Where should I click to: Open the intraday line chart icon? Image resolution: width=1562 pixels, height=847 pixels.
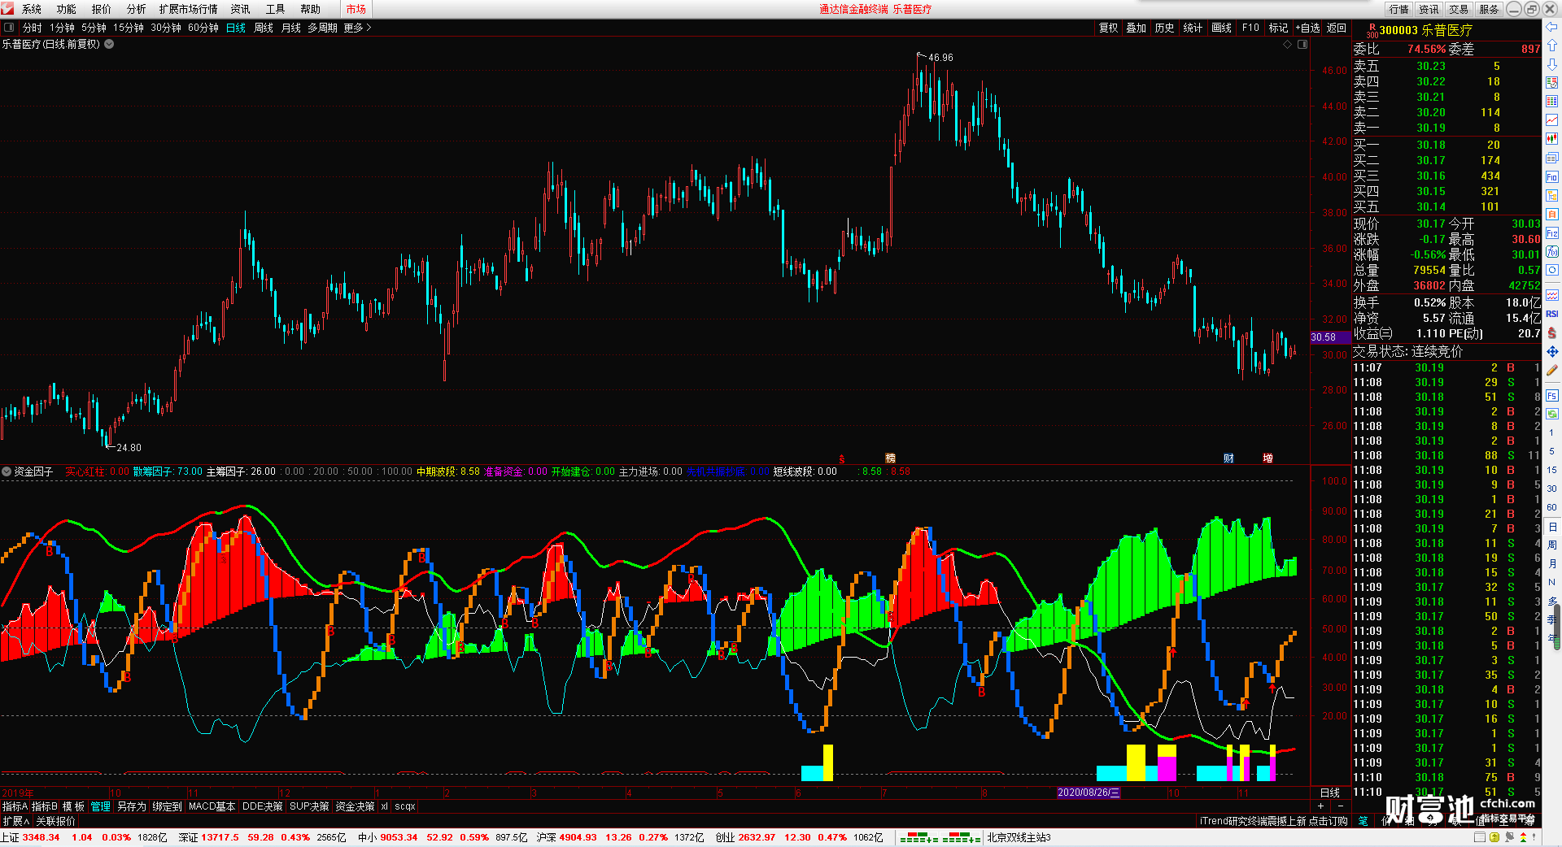tap(1551, 120)
